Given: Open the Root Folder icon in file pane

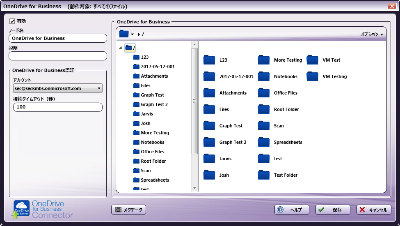Looking at the screenshot, I should pos(264,109).
